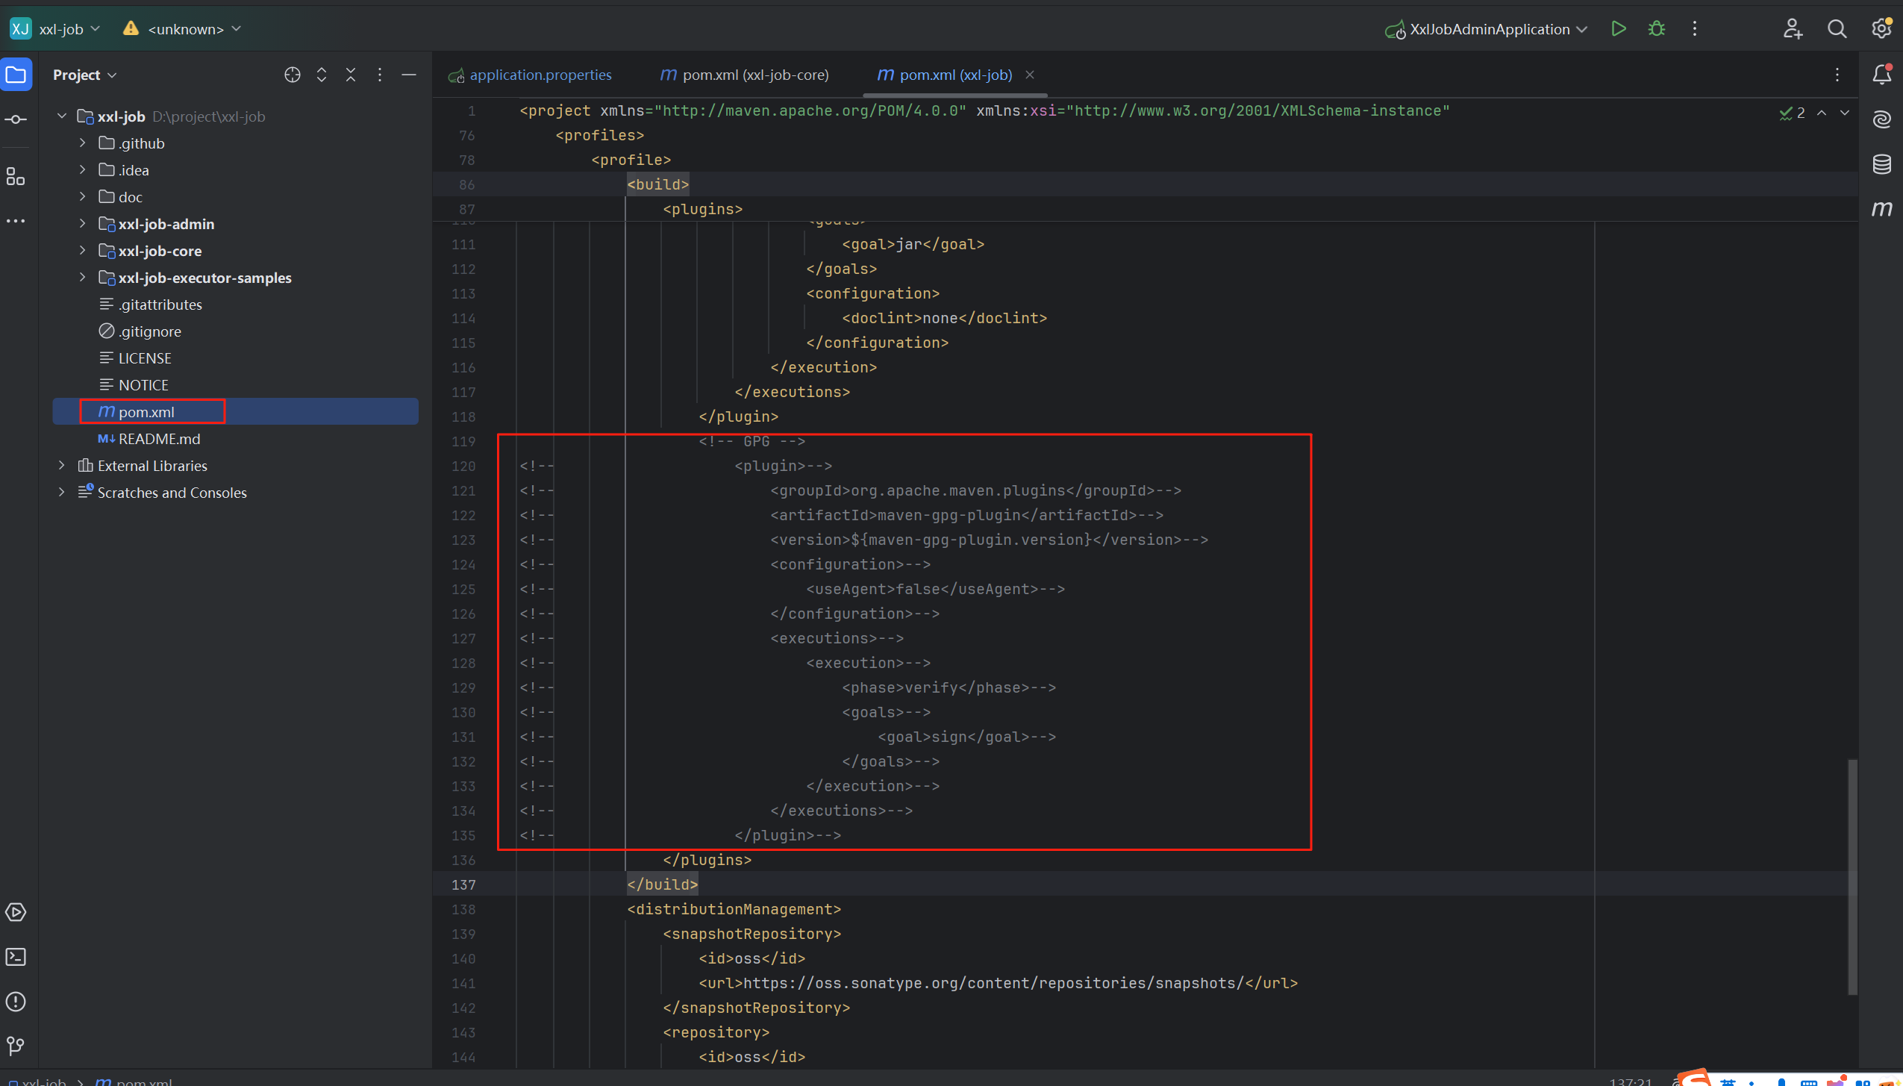The height and width of the screenshot is (1086, 1903).
Task: Expand Scratches and Consoles node
Action: [x=62, y=493]
